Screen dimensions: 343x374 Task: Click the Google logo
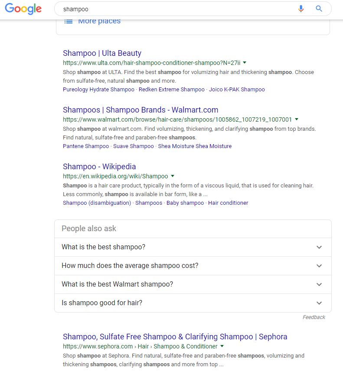23,9
